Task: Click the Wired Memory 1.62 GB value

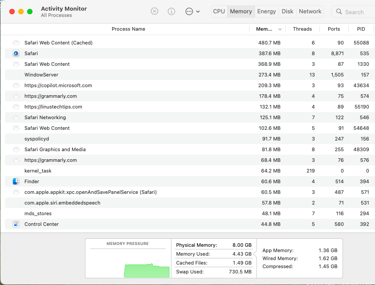Action: (328, 258)
